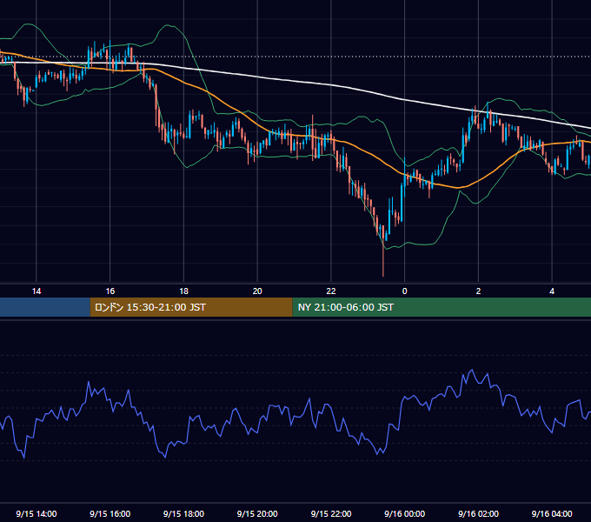Click the 20 hour axis label
The height and width of the screenshot is (522, 591).
257,291
